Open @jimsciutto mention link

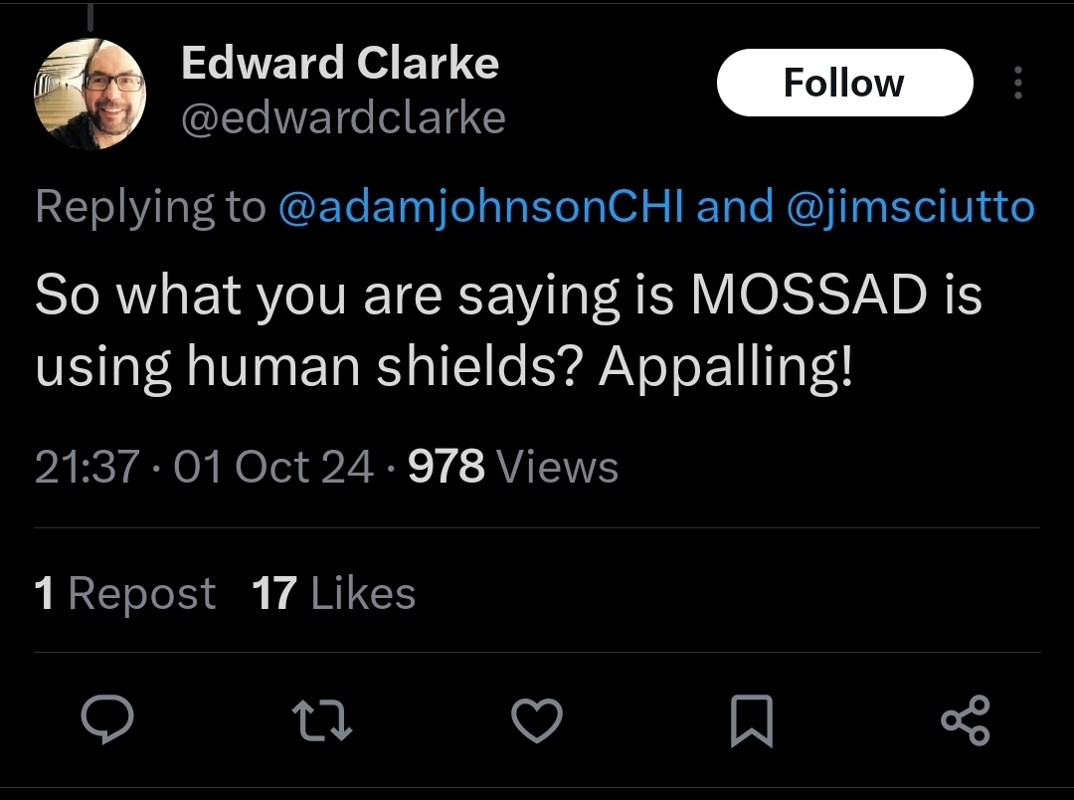tap(911, 206)
